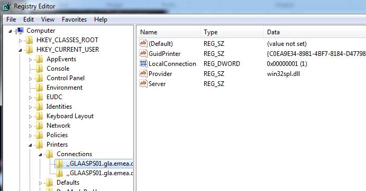
Task: Click the Printers folder icon
Action: pos(40,145)
